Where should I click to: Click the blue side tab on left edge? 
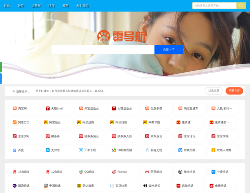[1, 79]
